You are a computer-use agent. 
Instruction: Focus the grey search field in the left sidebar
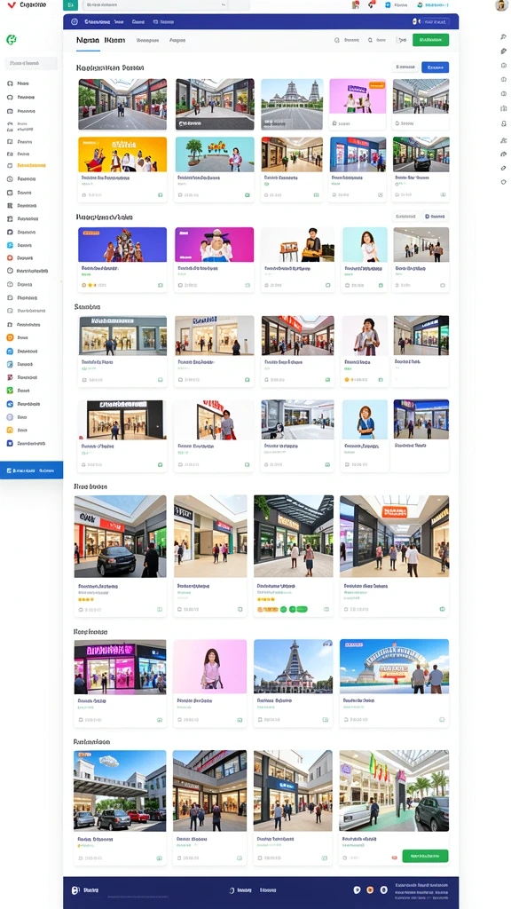[31, 63]
